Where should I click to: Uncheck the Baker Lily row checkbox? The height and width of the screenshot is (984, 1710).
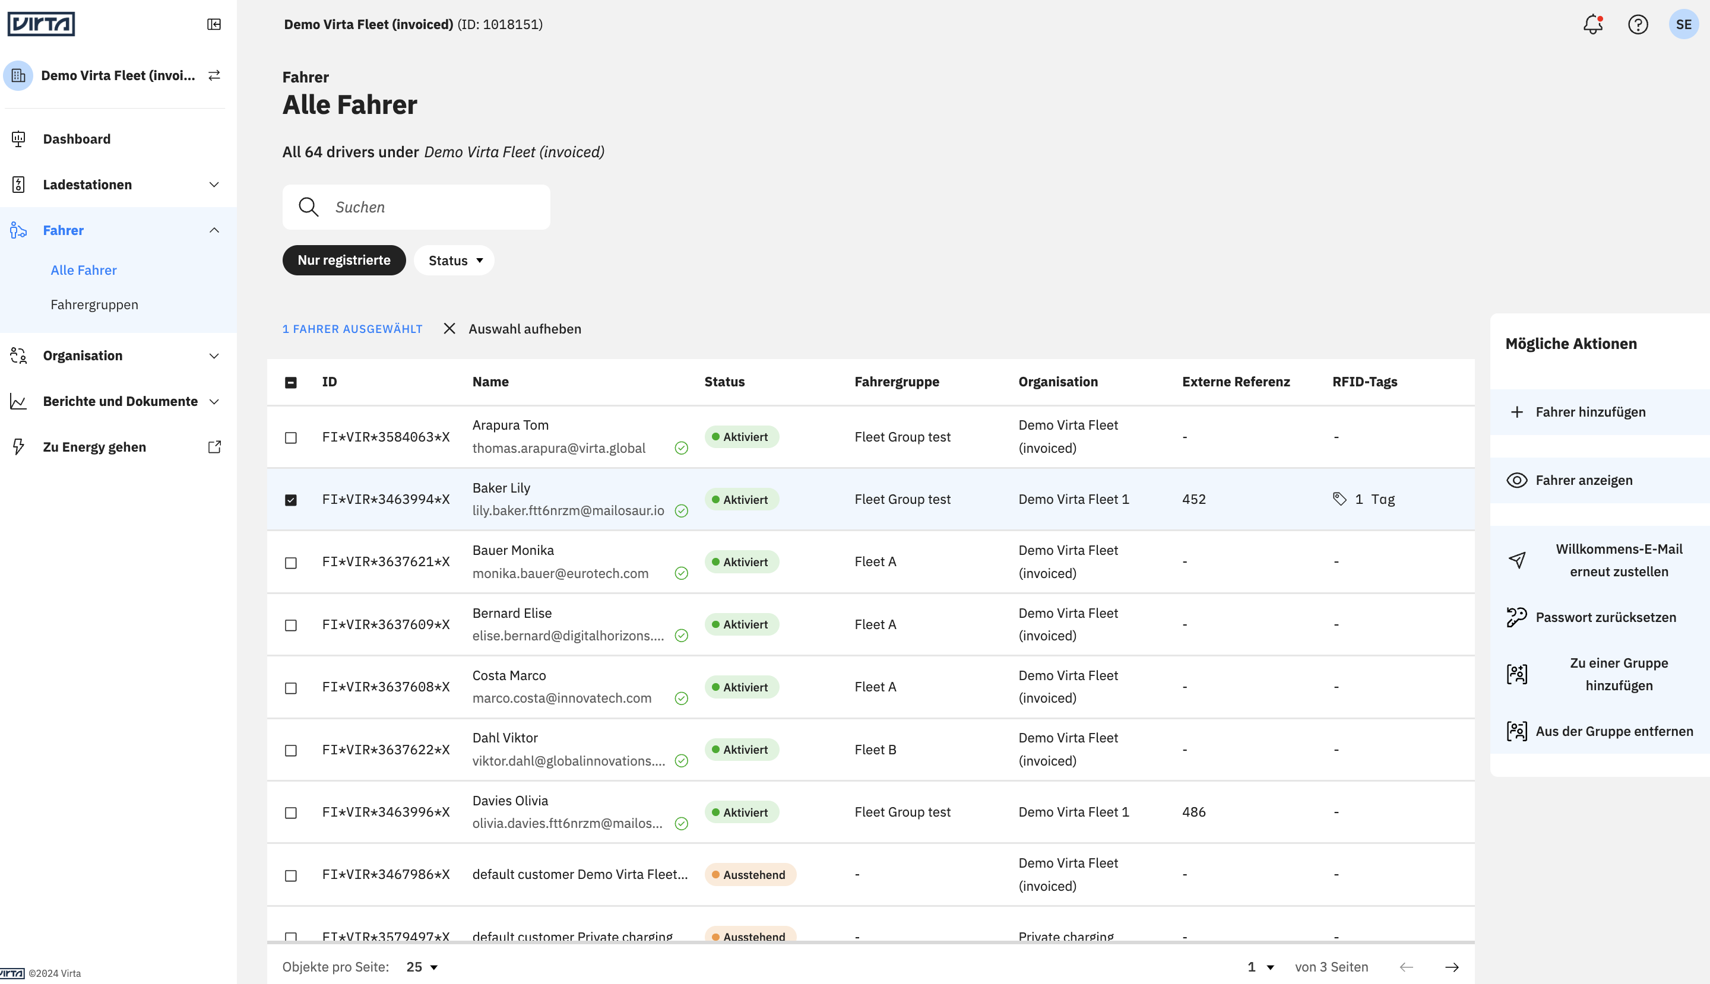pos(291,500)
